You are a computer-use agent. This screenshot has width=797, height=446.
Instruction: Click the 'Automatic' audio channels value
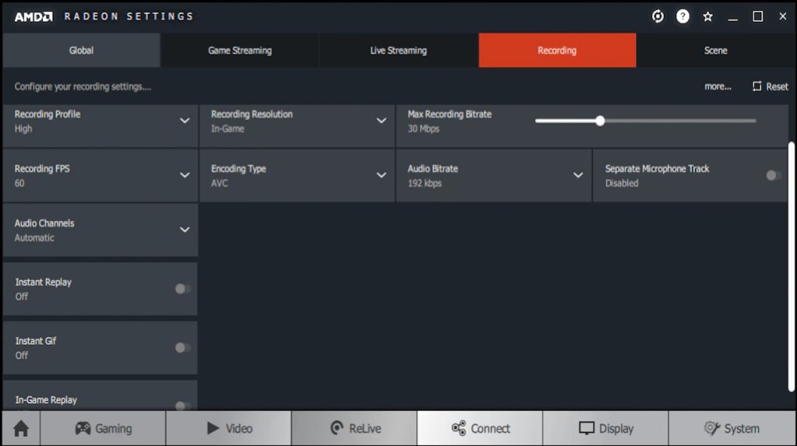(34, 237)
